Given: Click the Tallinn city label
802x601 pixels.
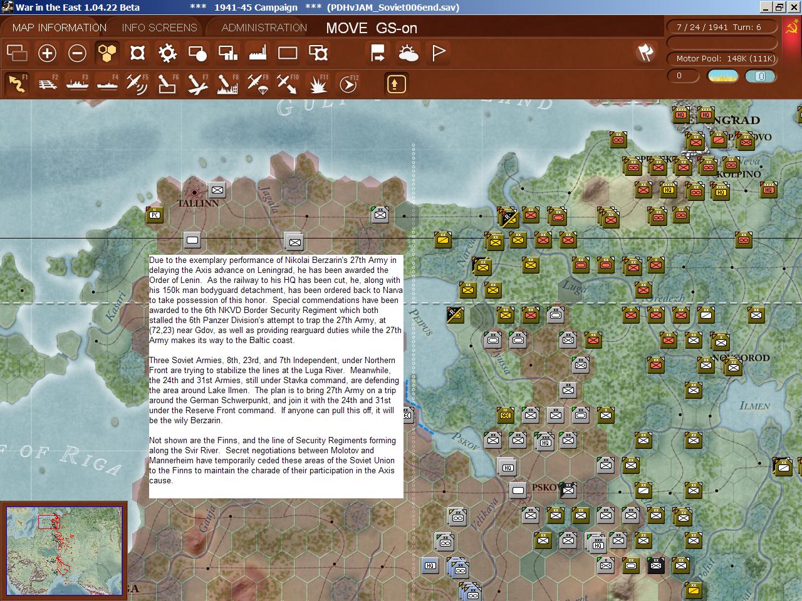Looking at the screenshot, I should pyautogui.click(x=197, y=203).
